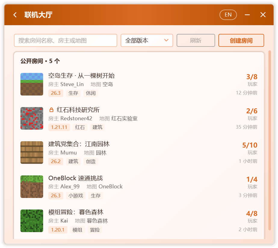Click the room list vertical scrollbar
The height and width of the screenshot is (248, 278).
pyautogui.click(x=270, y=140)
